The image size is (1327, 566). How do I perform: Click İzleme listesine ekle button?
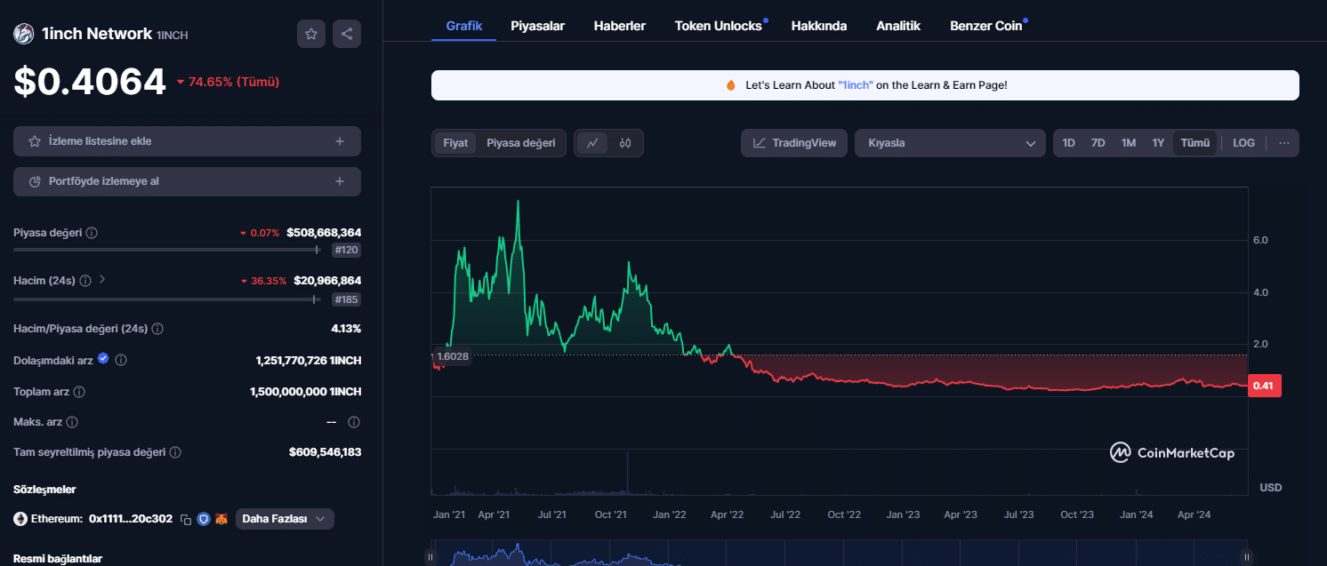click(187, 141)
